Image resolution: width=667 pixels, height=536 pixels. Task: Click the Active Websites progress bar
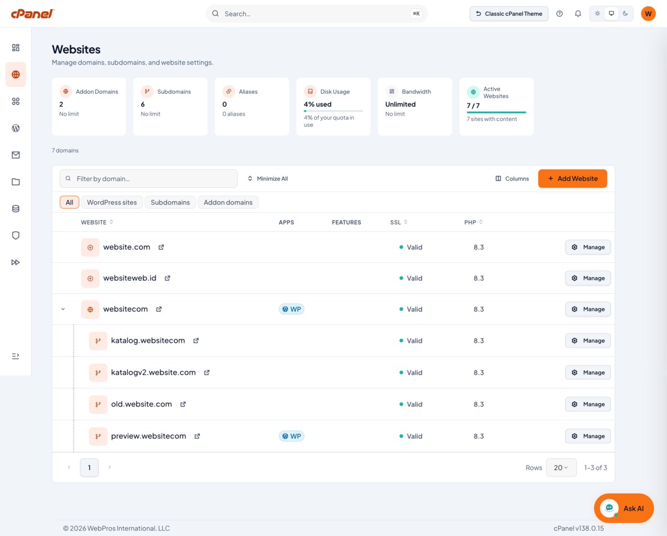click(496, 112)
